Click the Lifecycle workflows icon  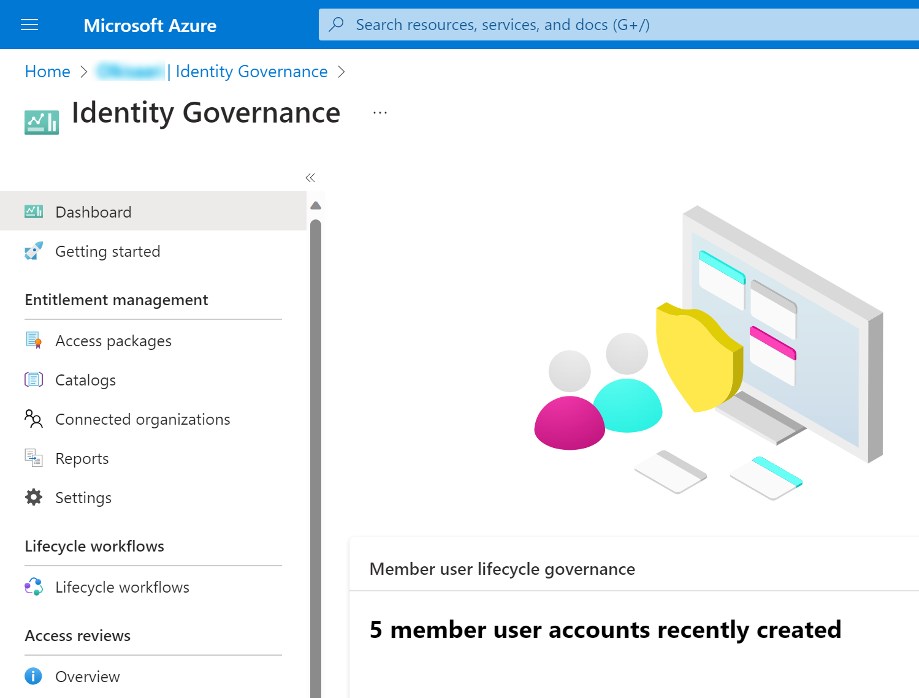pyautogui.click(x=34, y=586)
